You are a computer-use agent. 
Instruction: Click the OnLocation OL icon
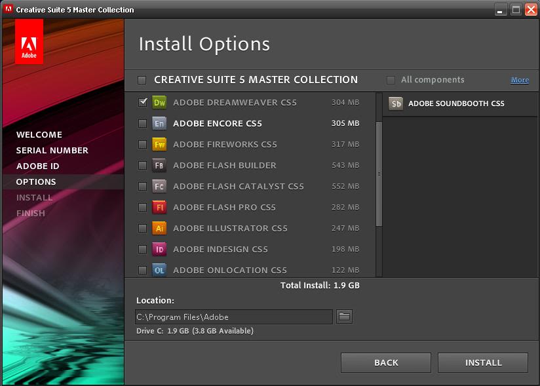tap(159, 270)
